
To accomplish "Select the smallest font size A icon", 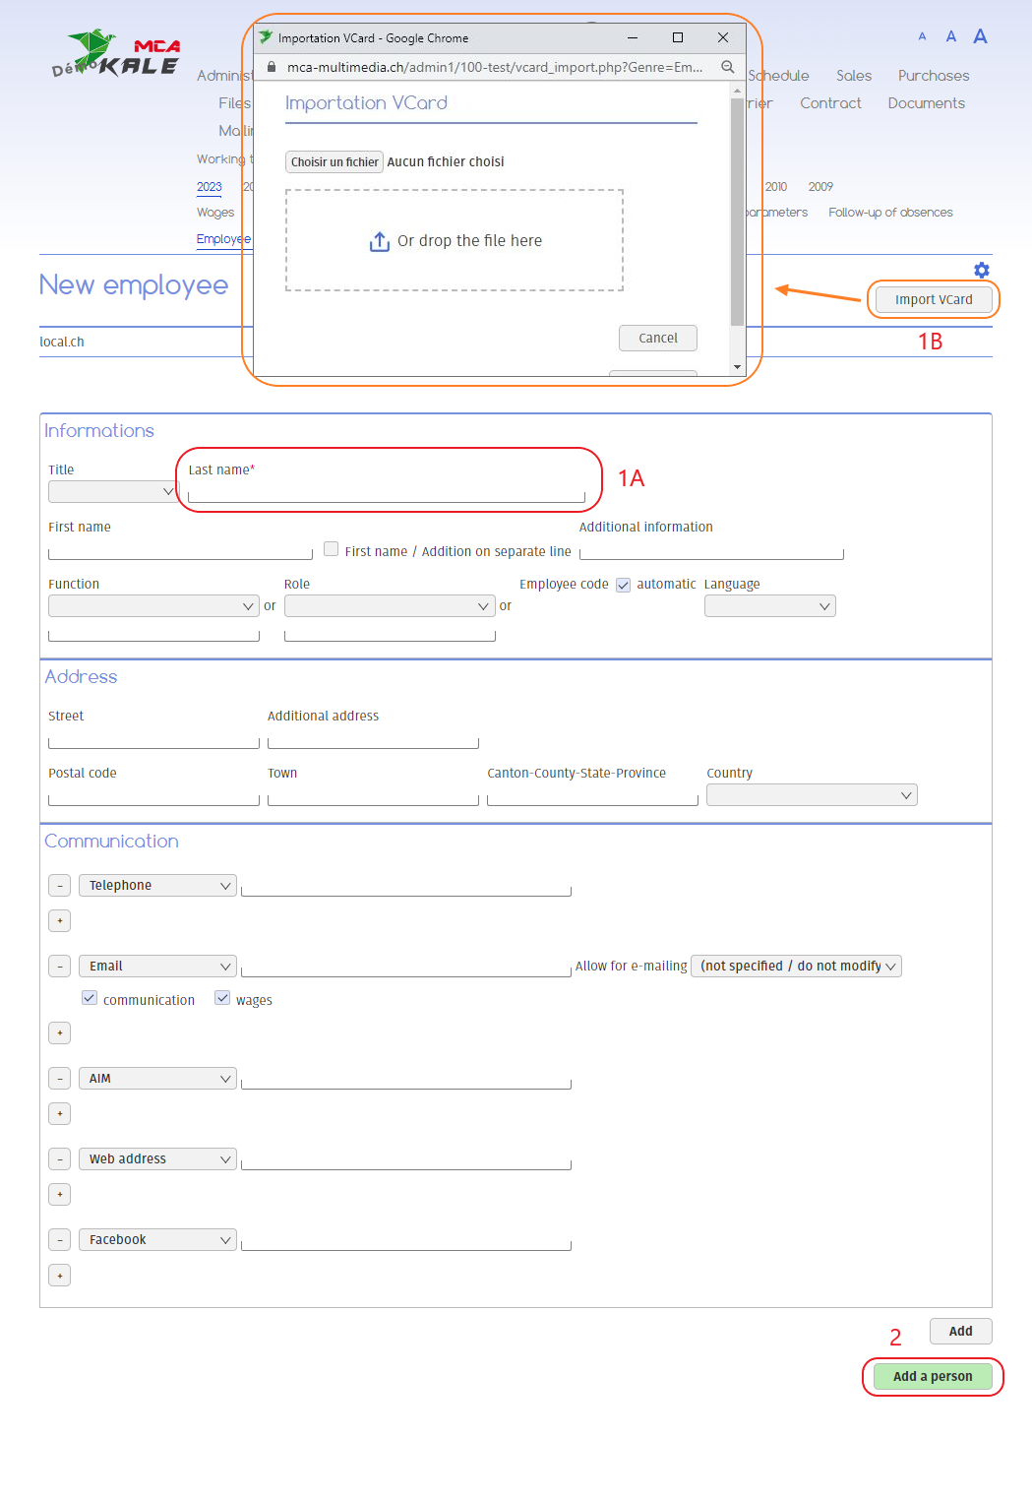I will 922,36.
